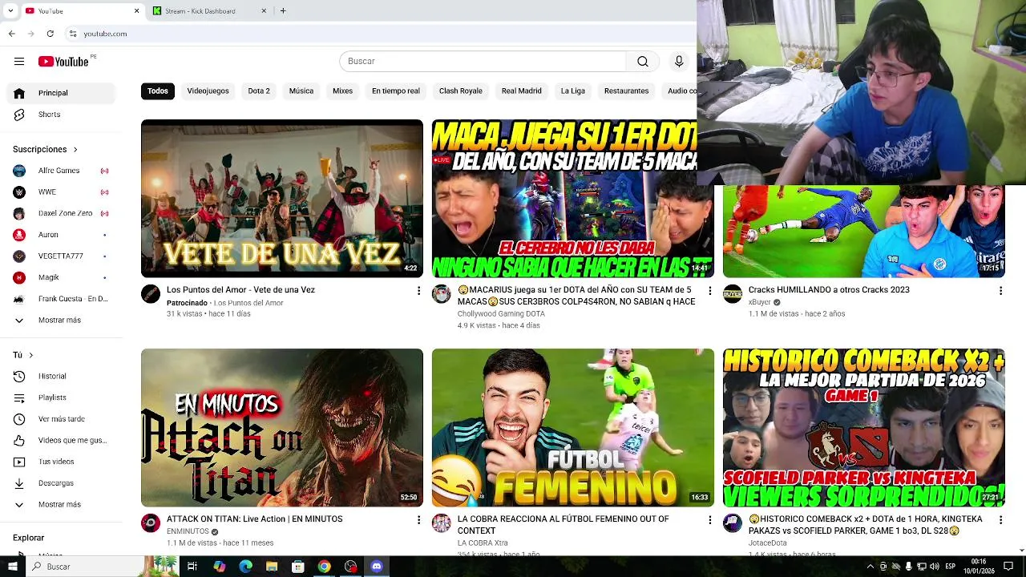This screenshot has width=1026, height=577.
Task: Open VEGETTA777 subscription channel
Action: pyautogui.click(x=61, y=256)
